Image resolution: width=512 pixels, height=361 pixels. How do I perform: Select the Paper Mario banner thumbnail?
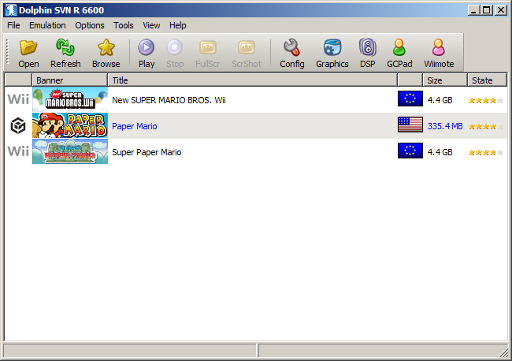70,125
